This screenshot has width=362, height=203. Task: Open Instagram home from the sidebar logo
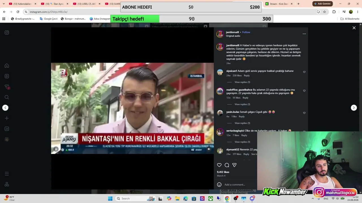pyautogui.click(x=7, y=32)
